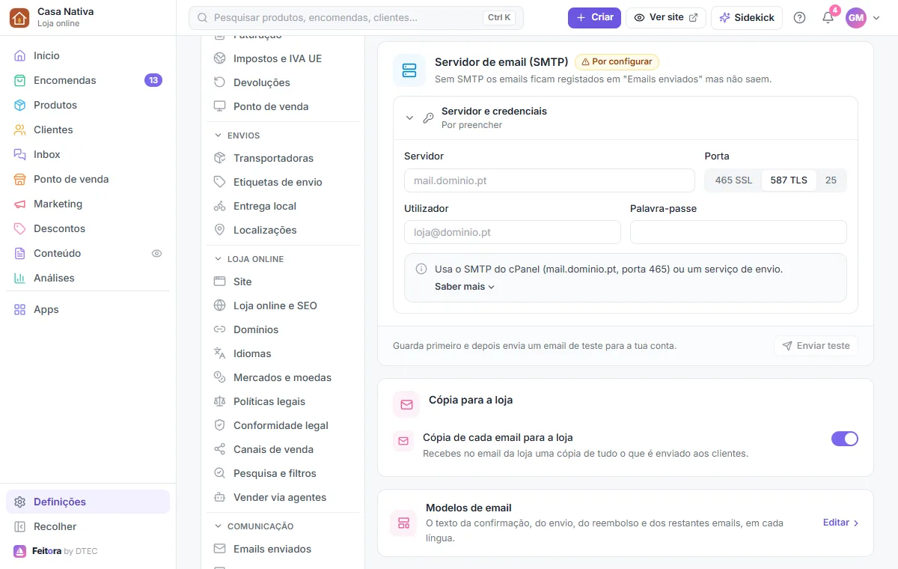The height and width of the screenshot is (569, 898).
Task: Click the Devoluções return icon
Action: (x=219, y=82)
